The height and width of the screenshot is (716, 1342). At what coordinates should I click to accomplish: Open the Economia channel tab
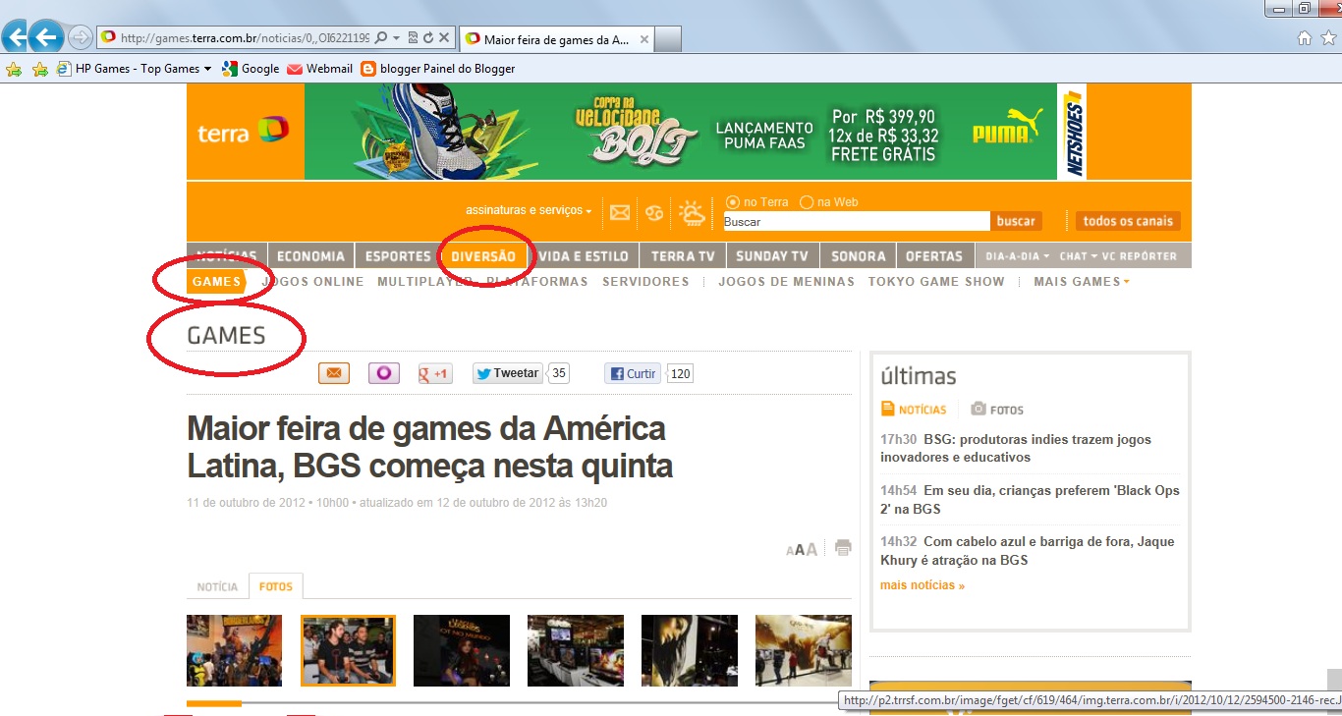[310, 256]
